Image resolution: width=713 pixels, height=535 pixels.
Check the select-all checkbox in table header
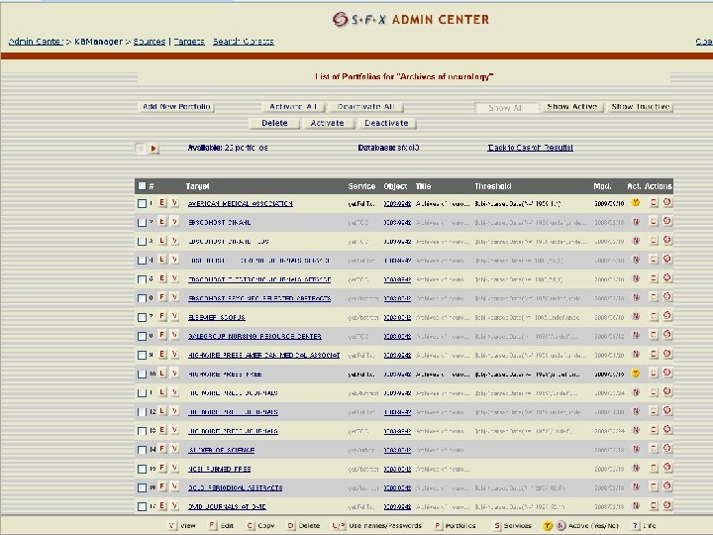click(142, 185)
